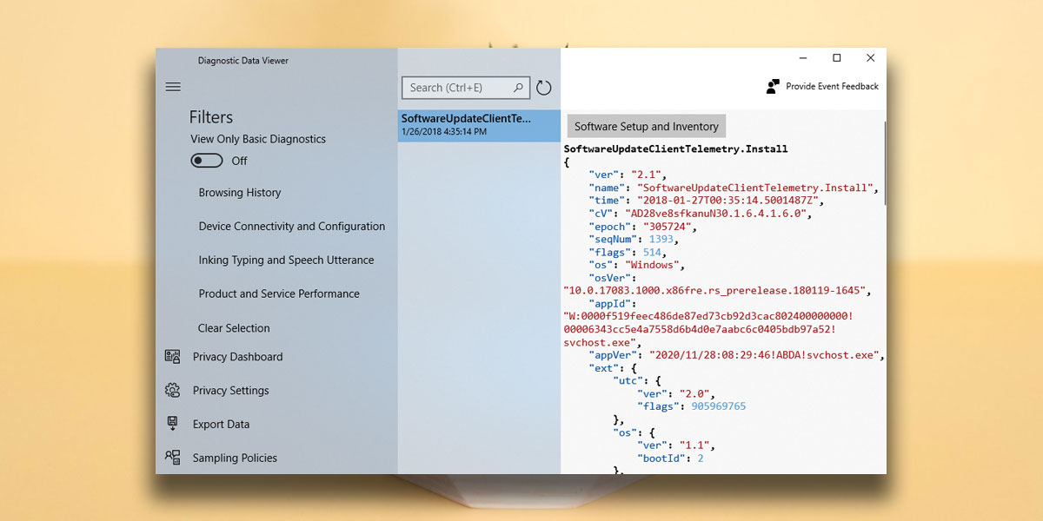Select the Browsing History filter

pyautogui.click(x=240, y=193)
